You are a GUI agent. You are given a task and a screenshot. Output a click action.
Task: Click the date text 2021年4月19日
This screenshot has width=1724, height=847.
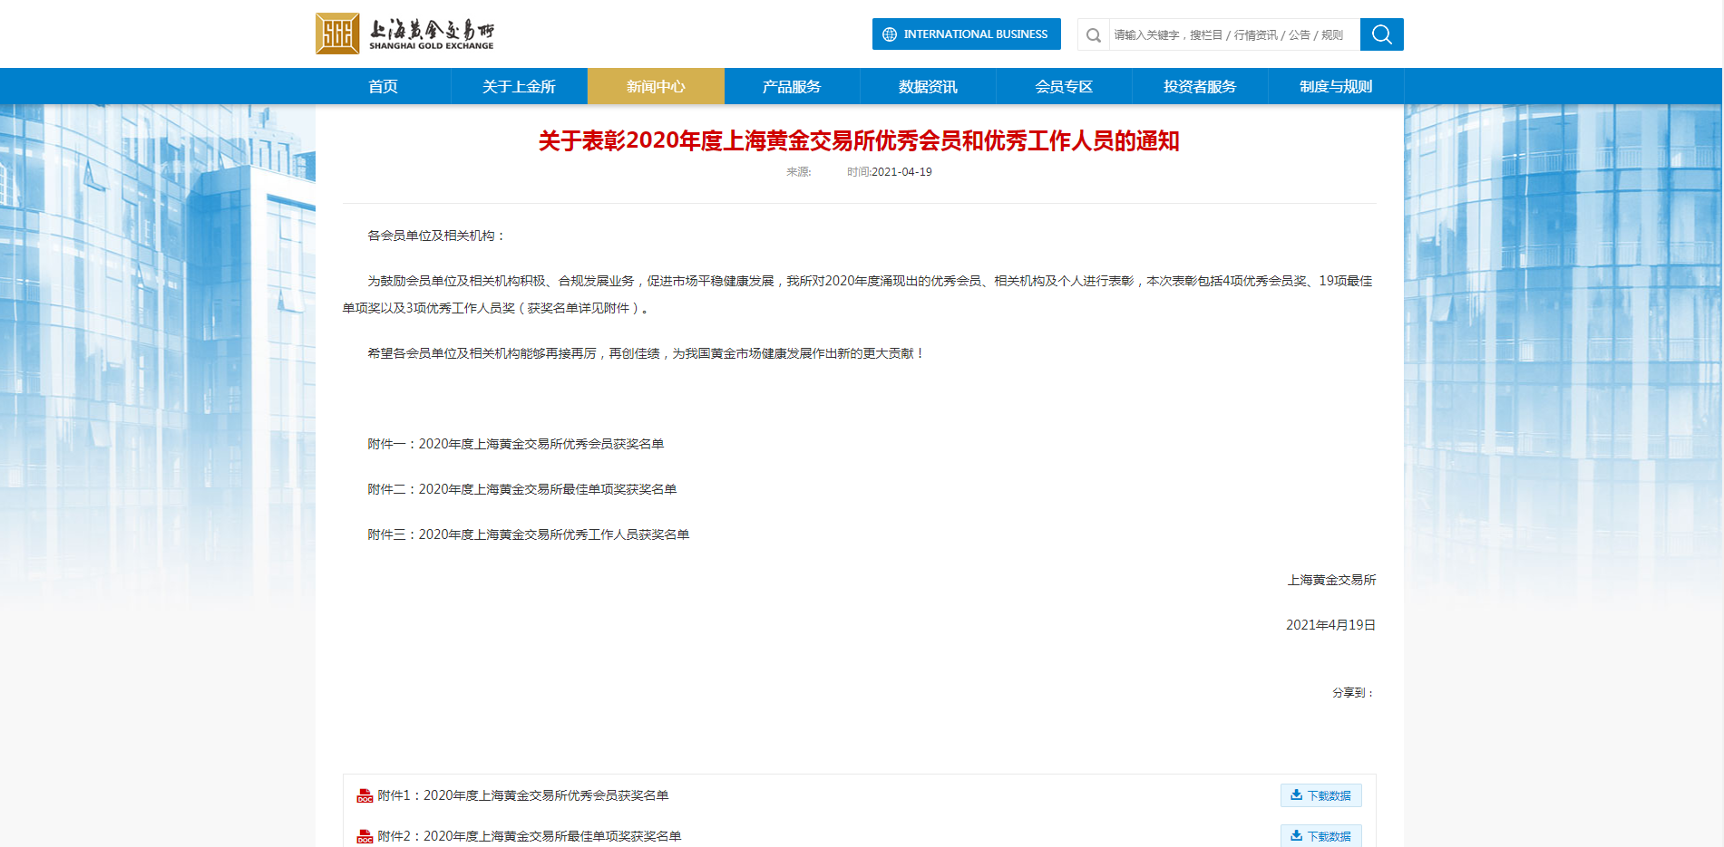coord(1330,625)
